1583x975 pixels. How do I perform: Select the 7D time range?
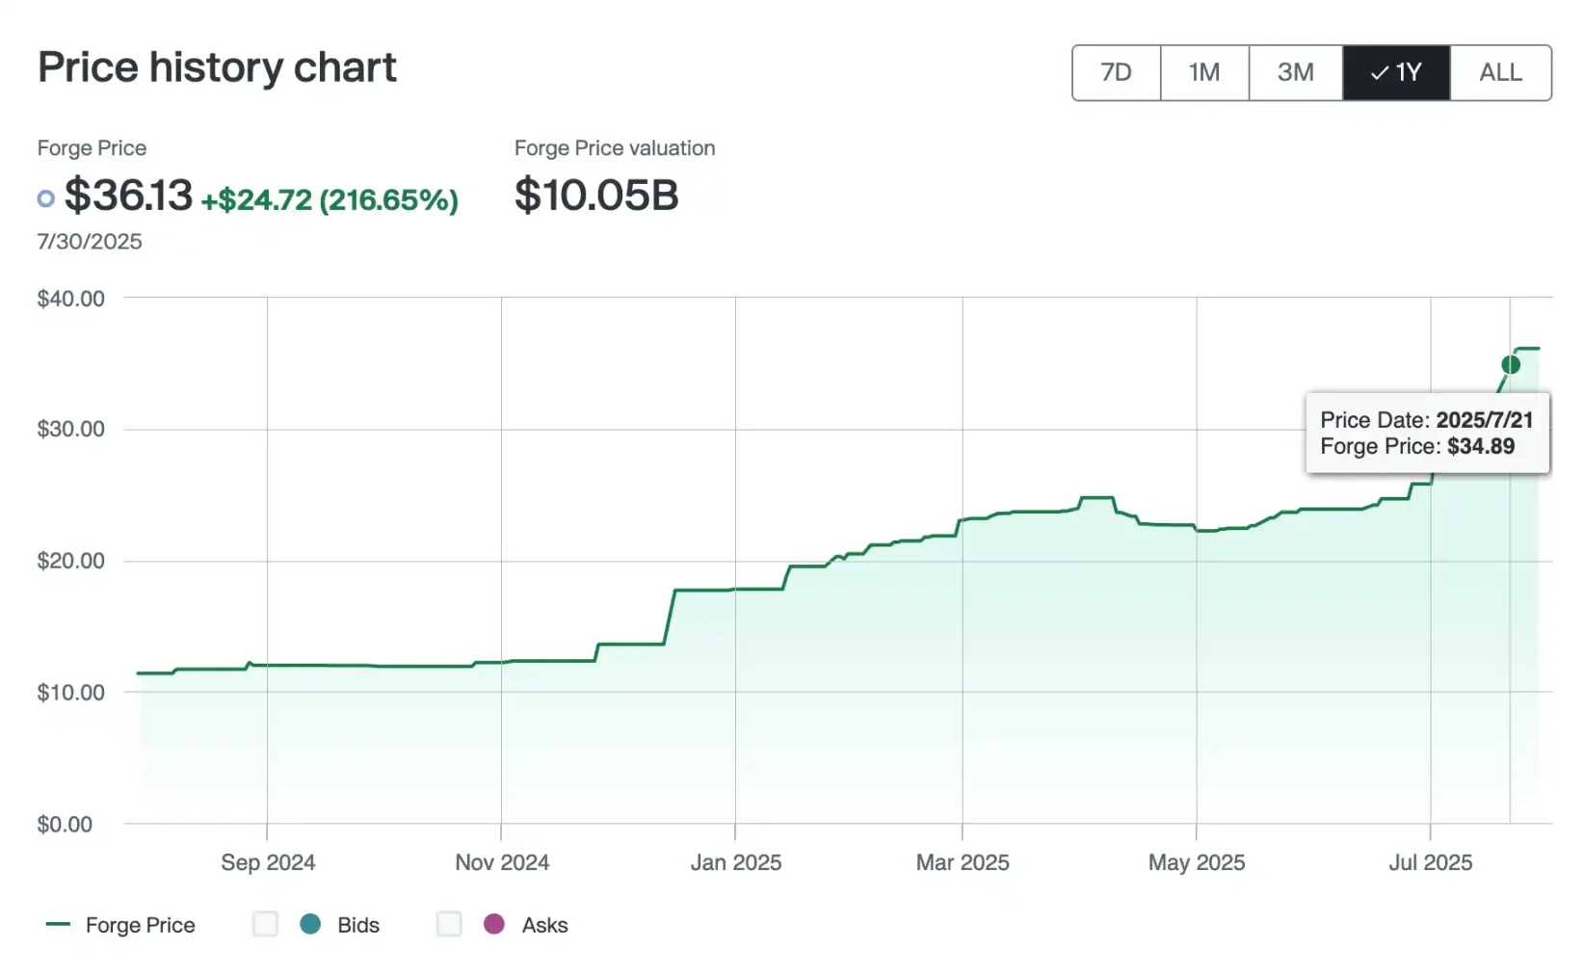[x=1115, y=72]
